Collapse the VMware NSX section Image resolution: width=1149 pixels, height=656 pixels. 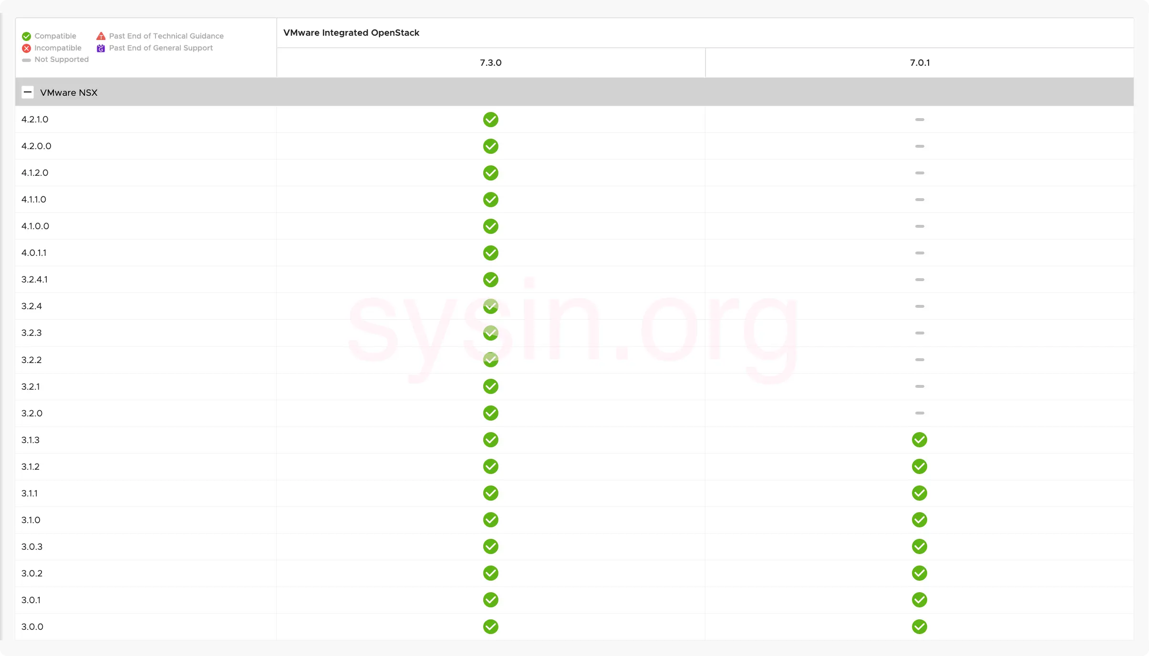[x=28, y=92]
